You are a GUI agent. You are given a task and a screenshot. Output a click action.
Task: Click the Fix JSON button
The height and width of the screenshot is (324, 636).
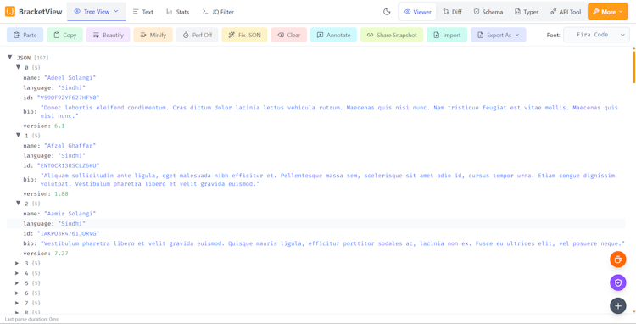pos(244,35)
